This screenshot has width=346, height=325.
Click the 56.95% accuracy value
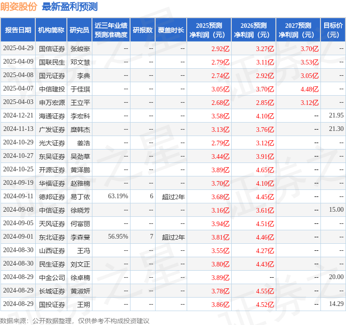click(118, 236)
